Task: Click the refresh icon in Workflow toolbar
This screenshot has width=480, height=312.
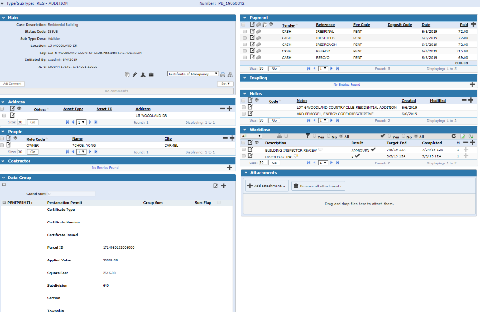Action: 454,136
